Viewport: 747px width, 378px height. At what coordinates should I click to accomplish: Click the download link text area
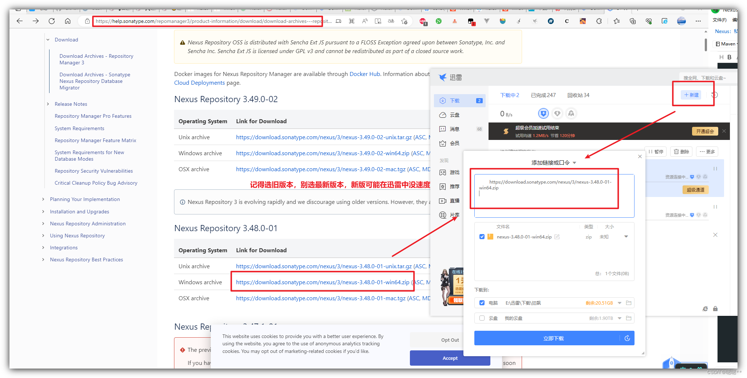pyautogui.click(x=554, y=196)
